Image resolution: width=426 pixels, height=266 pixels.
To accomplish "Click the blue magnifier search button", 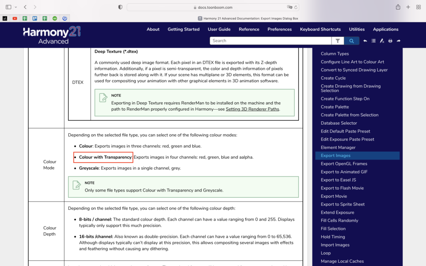I will tap(352, 41).
